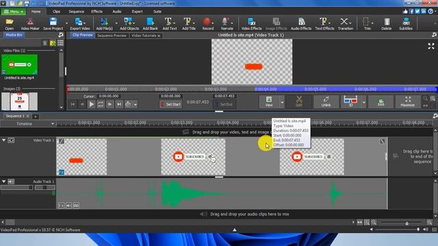Switch to the Clips ribbon tab
The height and width of the screenshot is (246, 438).
(x=56, y=12)
